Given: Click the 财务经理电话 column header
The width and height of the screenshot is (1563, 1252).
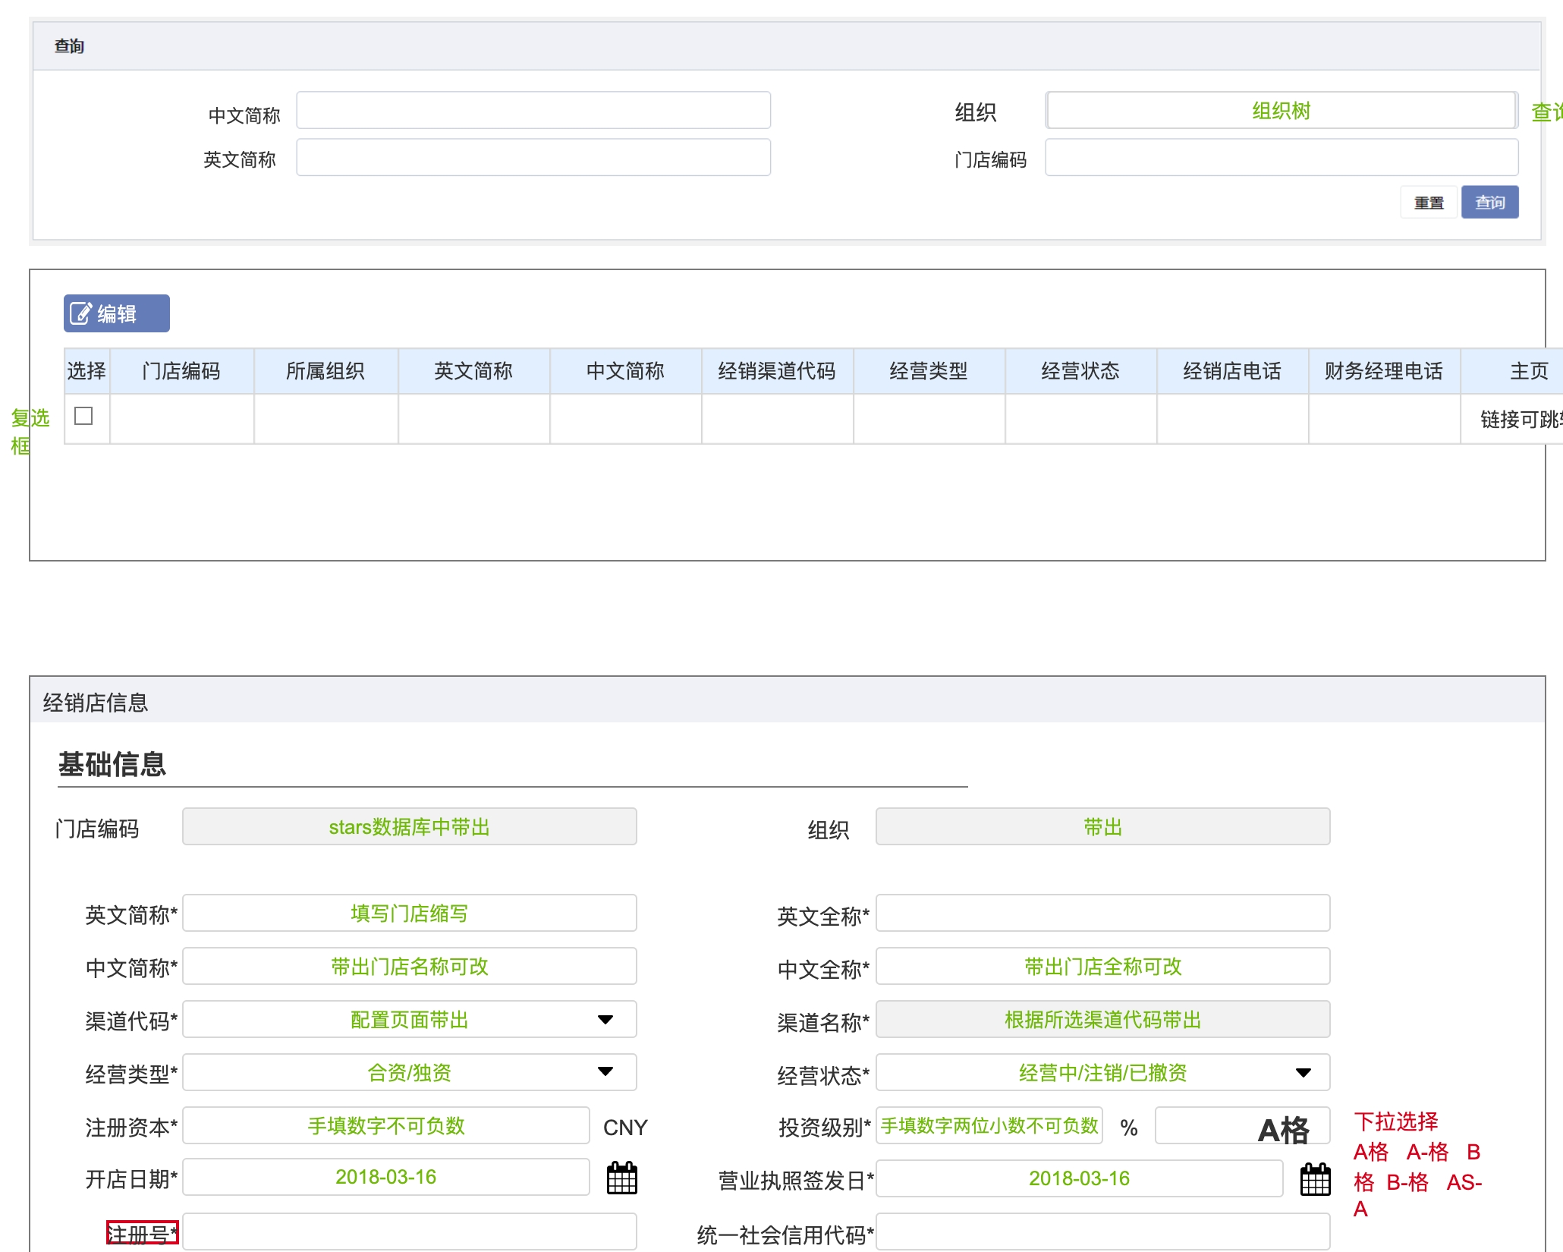Looking at the screenshot, I should [x=1385, y=371].
